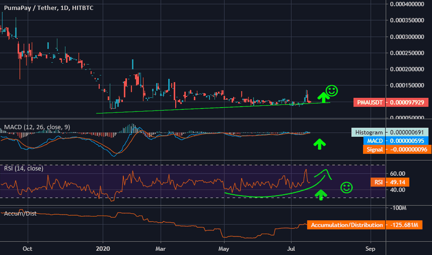Click the PMAUSDT price label
Image resolution: width=432 pixels, height=255 pixels.
[x=369, y=102]
